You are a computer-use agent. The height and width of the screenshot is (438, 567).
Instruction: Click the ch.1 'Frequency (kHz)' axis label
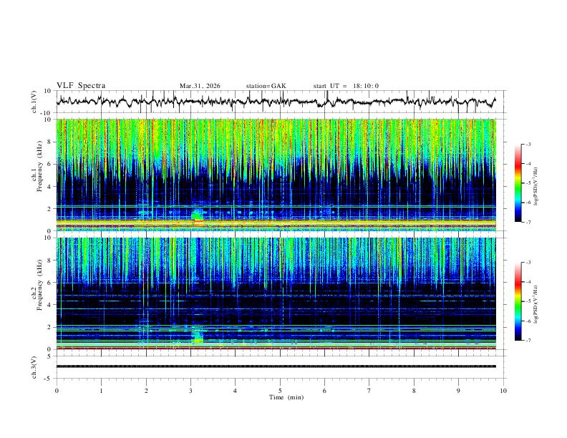pyautogui.click(x=39, y=166)
